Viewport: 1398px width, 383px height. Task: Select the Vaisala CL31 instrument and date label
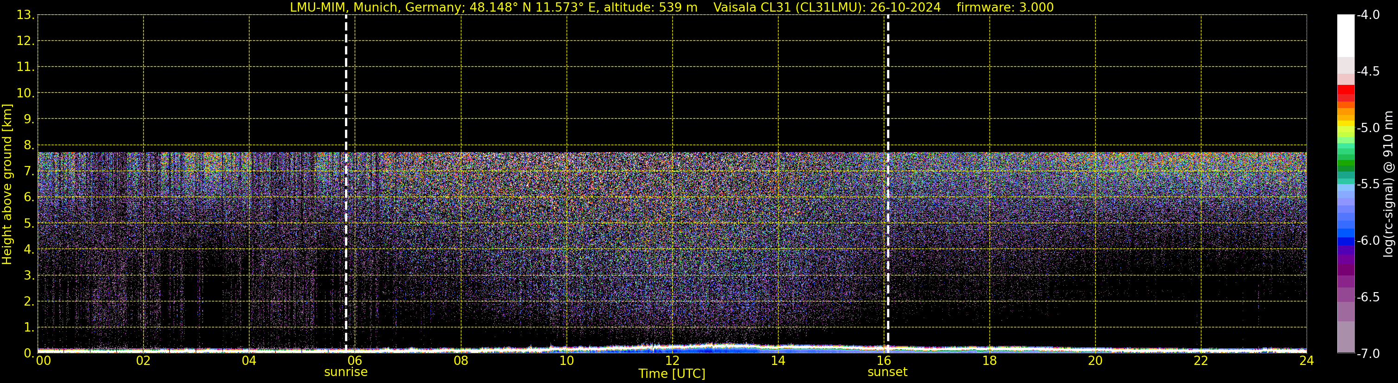pos(827,7)
